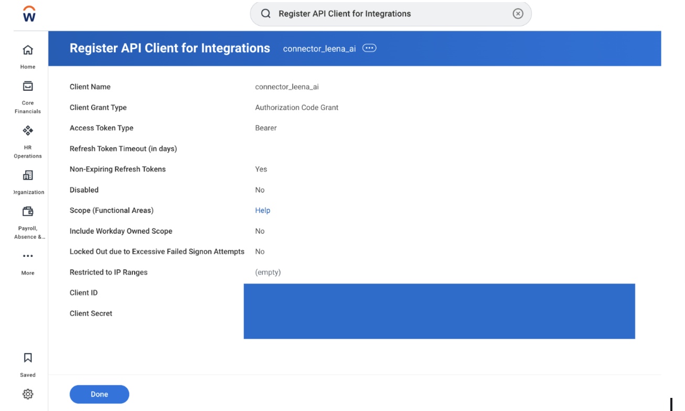Click the Client Grant Type label
This screenshot has width=685, height=411.
[x=98, y=107]
